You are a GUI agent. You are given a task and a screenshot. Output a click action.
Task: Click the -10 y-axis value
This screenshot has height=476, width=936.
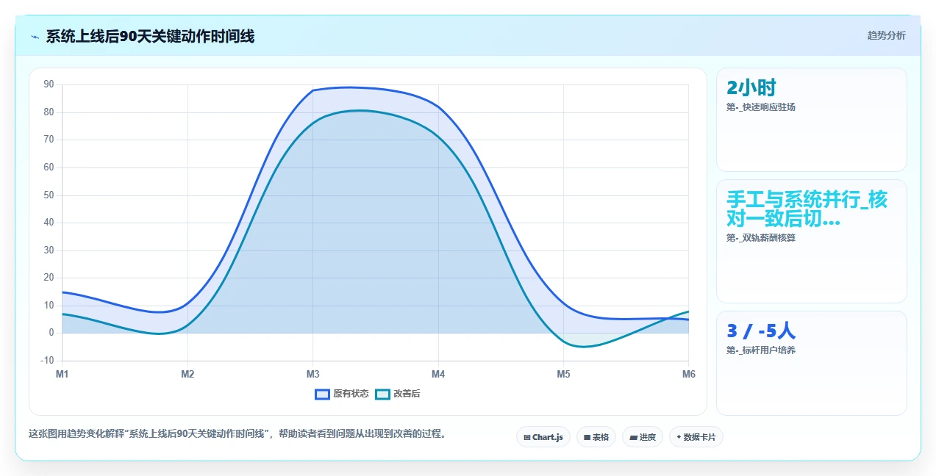tap(48, 361)
